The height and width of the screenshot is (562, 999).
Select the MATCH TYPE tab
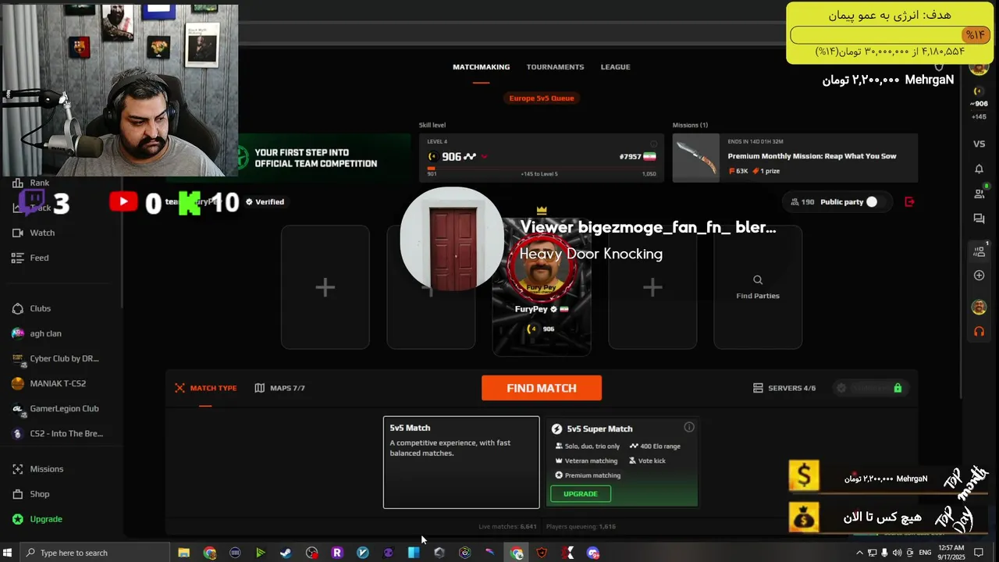pos(206,388)
